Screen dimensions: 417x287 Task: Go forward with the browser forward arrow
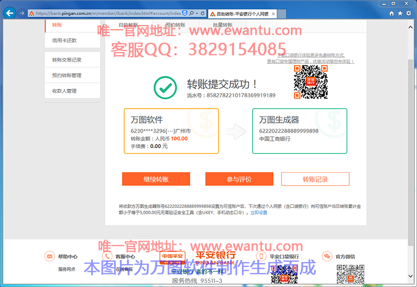(22, 13)
